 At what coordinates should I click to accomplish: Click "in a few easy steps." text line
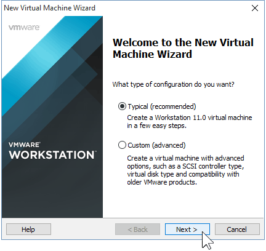coord(156,125)
